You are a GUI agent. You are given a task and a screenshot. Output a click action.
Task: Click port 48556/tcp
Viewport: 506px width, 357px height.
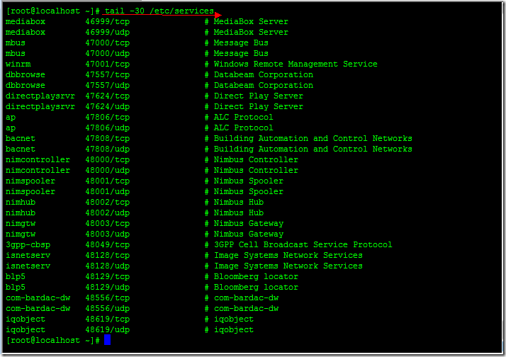coord(108,298)
